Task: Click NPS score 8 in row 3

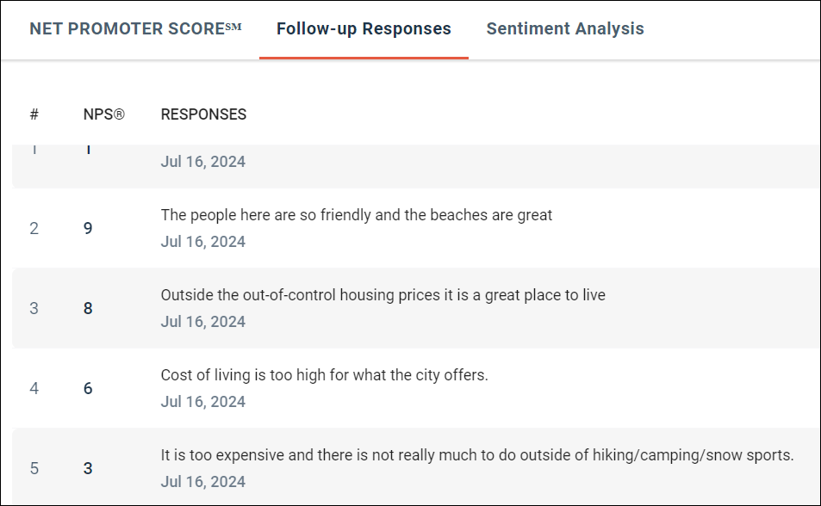Action: click(x=88, y=308)
